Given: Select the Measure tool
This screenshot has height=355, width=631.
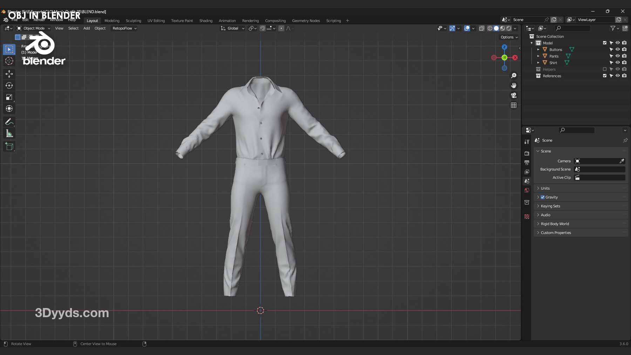Looking at the screenshot, I should coord(9,134).
